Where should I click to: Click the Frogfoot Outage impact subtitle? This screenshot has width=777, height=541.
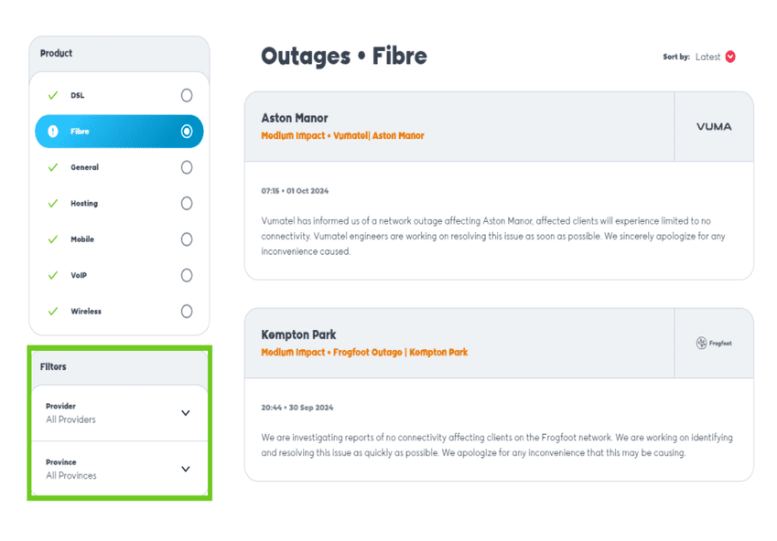[x=364, y=353]
